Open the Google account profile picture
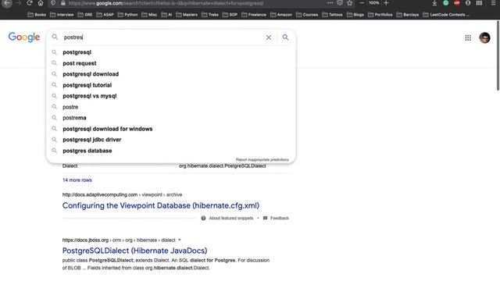The height and width of the screenshot is (281, 500). [484, 38]
